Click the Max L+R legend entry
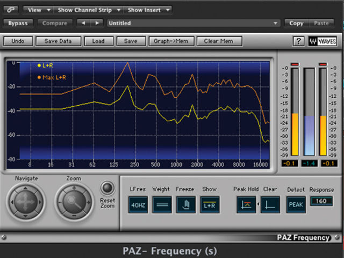The width and height of the screenshot is (344, 258). click(52, 77)
